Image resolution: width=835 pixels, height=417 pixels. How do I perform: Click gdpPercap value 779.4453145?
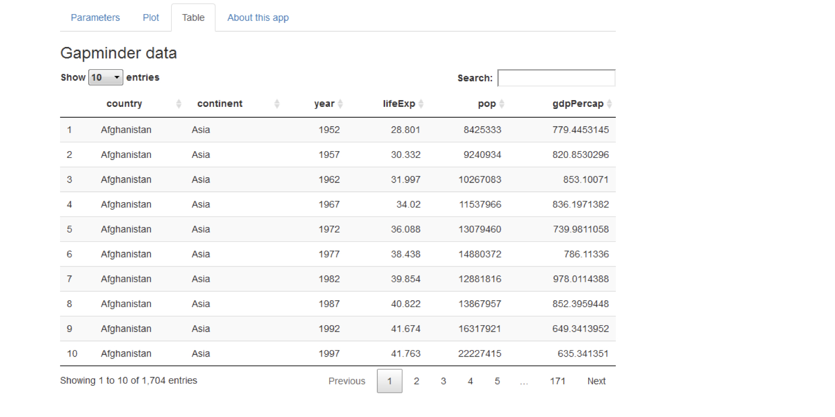[580, 130]
